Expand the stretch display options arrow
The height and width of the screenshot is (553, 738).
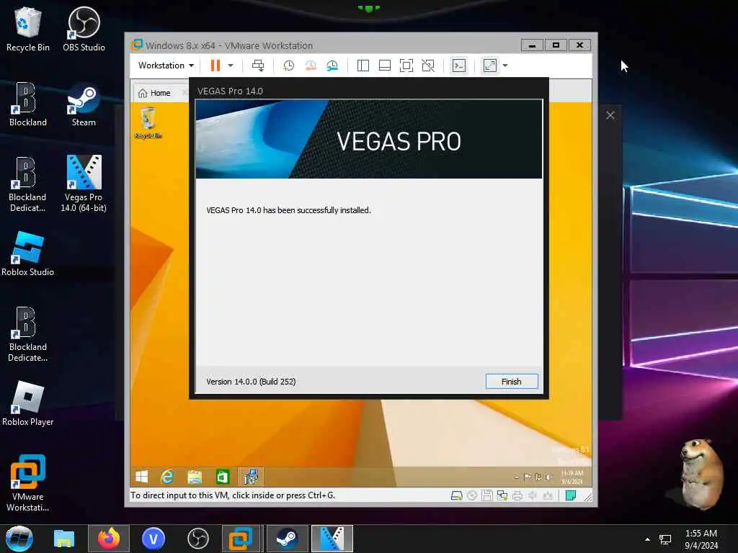coord(505,66)
